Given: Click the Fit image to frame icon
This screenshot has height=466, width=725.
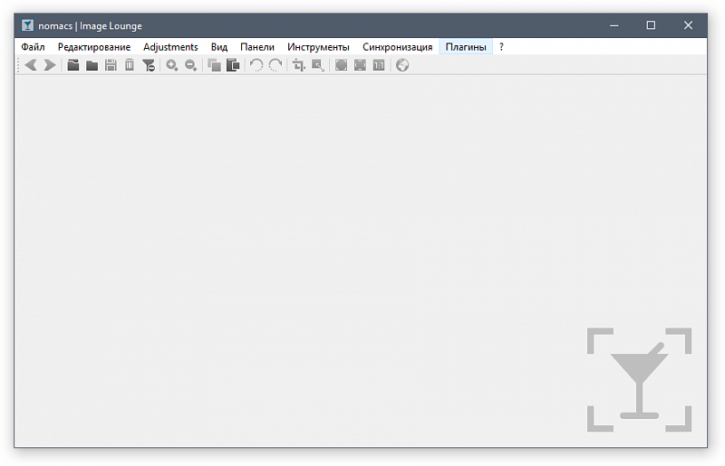Looking at the screenshot, I should point(360,65).
